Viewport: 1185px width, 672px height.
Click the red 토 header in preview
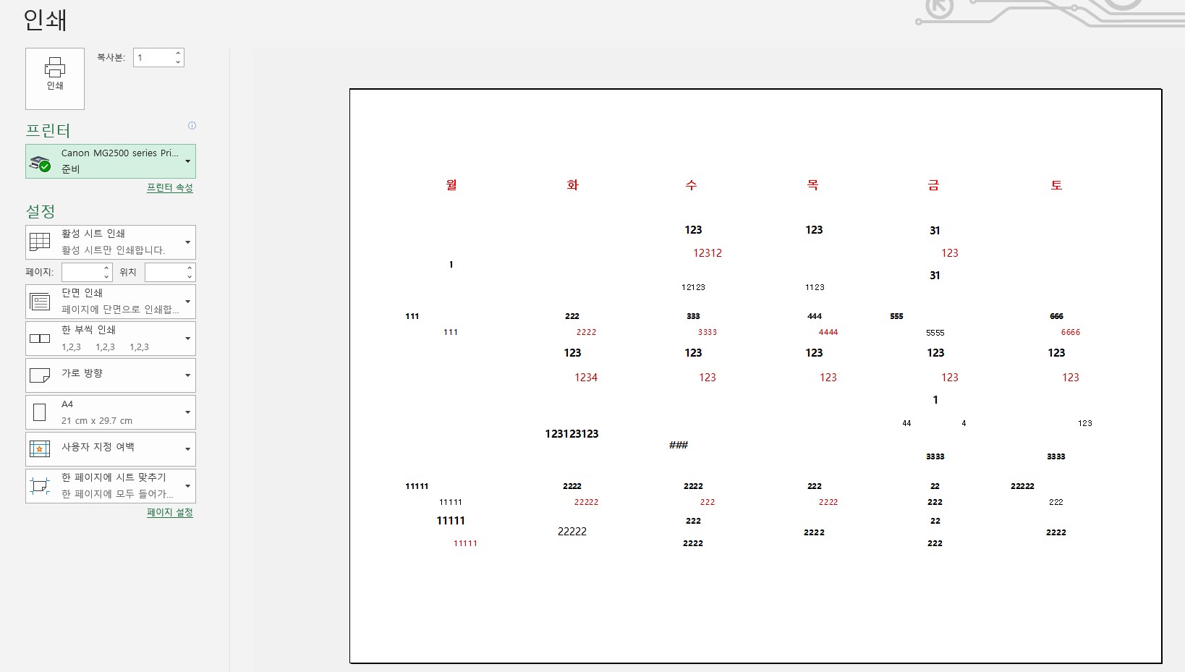point(1057,185)
